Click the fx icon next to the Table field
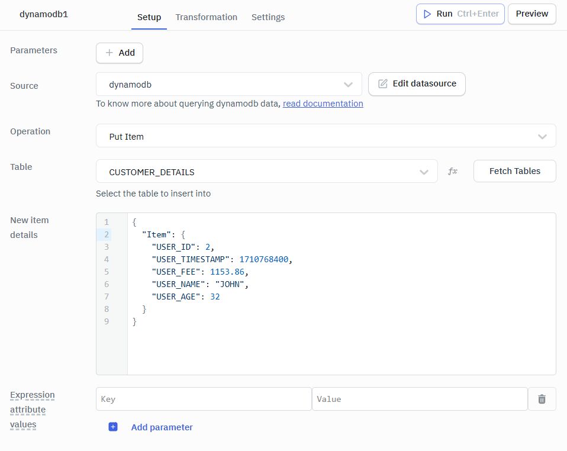 452,171
